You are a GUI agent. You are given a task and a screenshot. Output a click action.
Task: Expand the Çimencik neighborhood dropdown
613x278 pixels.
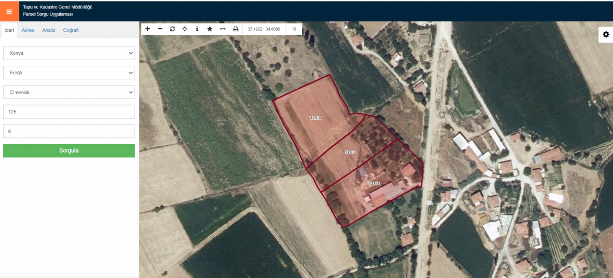click(69, 92)
